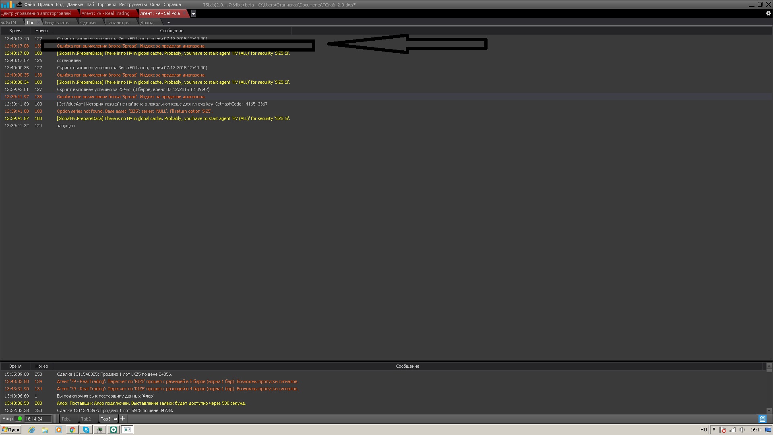Toggle the Алор connection switch
This screenshot has height=435, width=773.
tap(19, 418)
